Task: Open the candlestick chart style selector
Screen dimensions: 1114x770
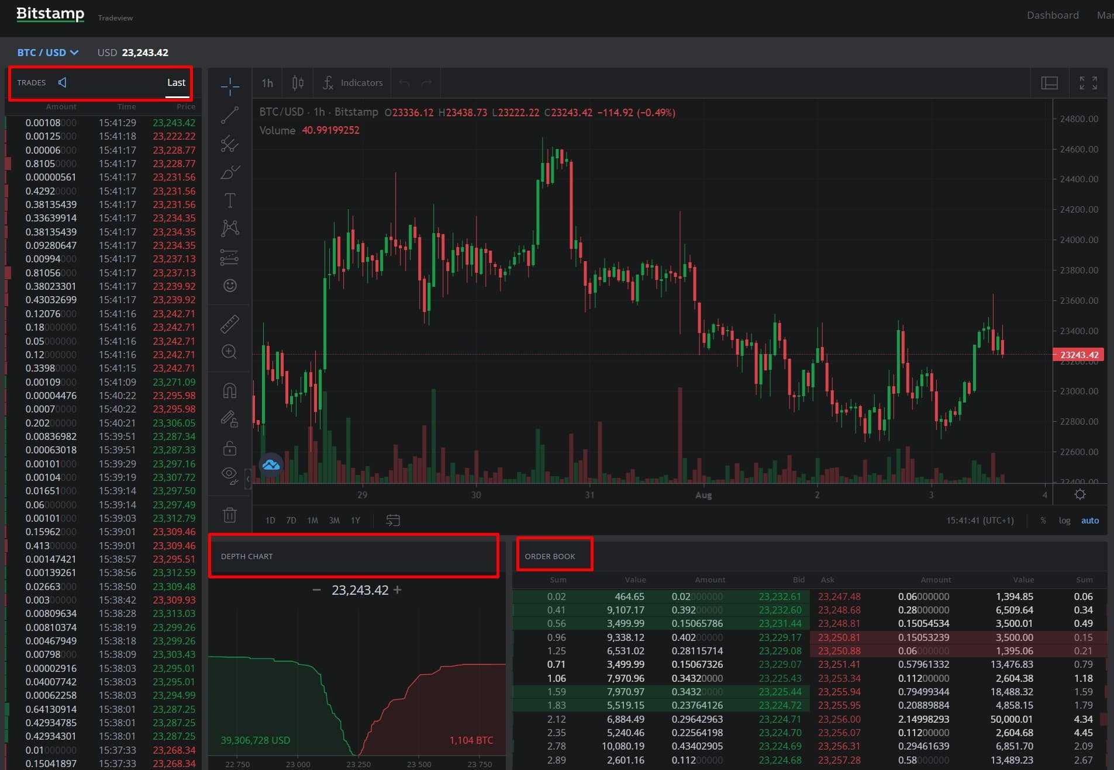Action: pyautogui.click(x=298, y=83)
